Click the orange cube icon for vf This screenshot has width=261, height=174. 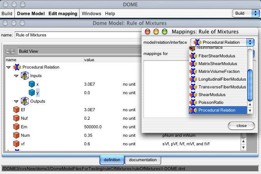(x=16, y=144)
